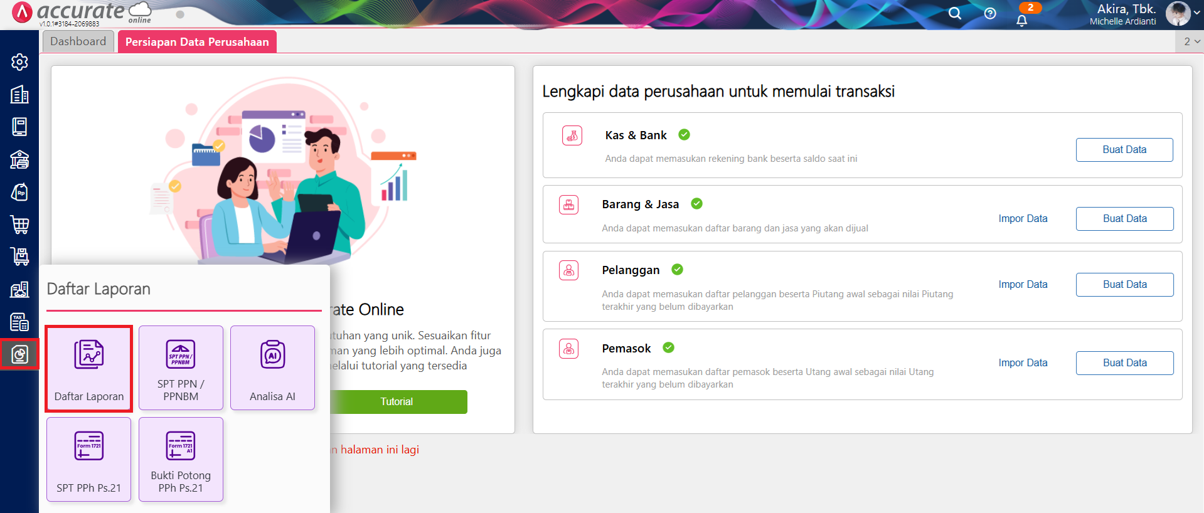Switch to the Dashboard tab
The image size is (1204, 513).
coord(78,41)
